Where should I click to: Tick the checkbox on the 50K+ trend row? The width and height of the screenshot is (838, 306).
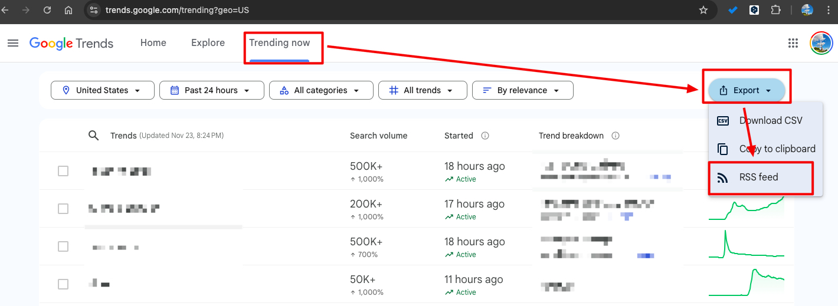coord(63,284)
